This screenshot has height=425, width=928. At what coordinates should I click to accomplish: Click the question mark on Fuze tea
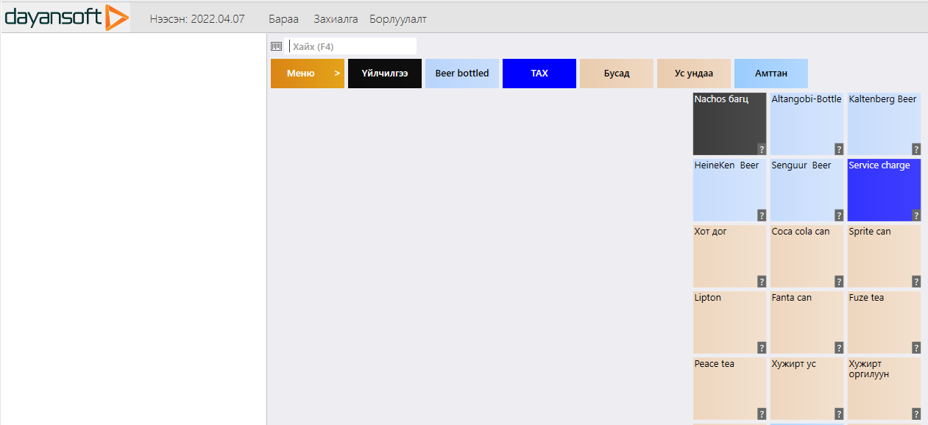916,348
